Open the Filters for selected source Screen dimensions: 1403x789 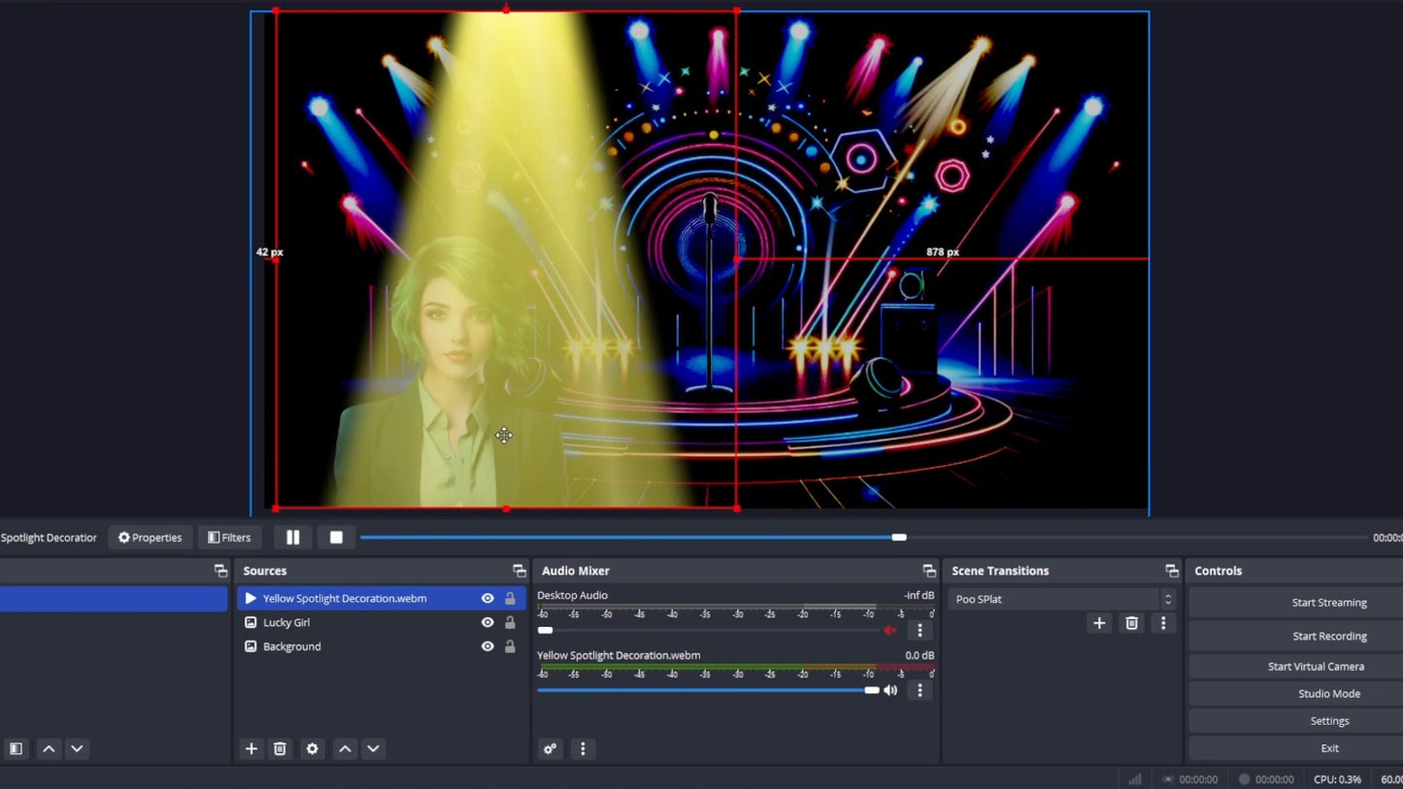click(230, 538)
